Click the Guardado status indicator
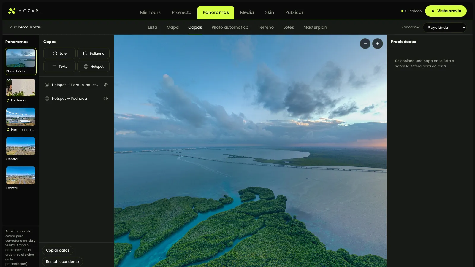The image size is (475, 267). [411, 11]
